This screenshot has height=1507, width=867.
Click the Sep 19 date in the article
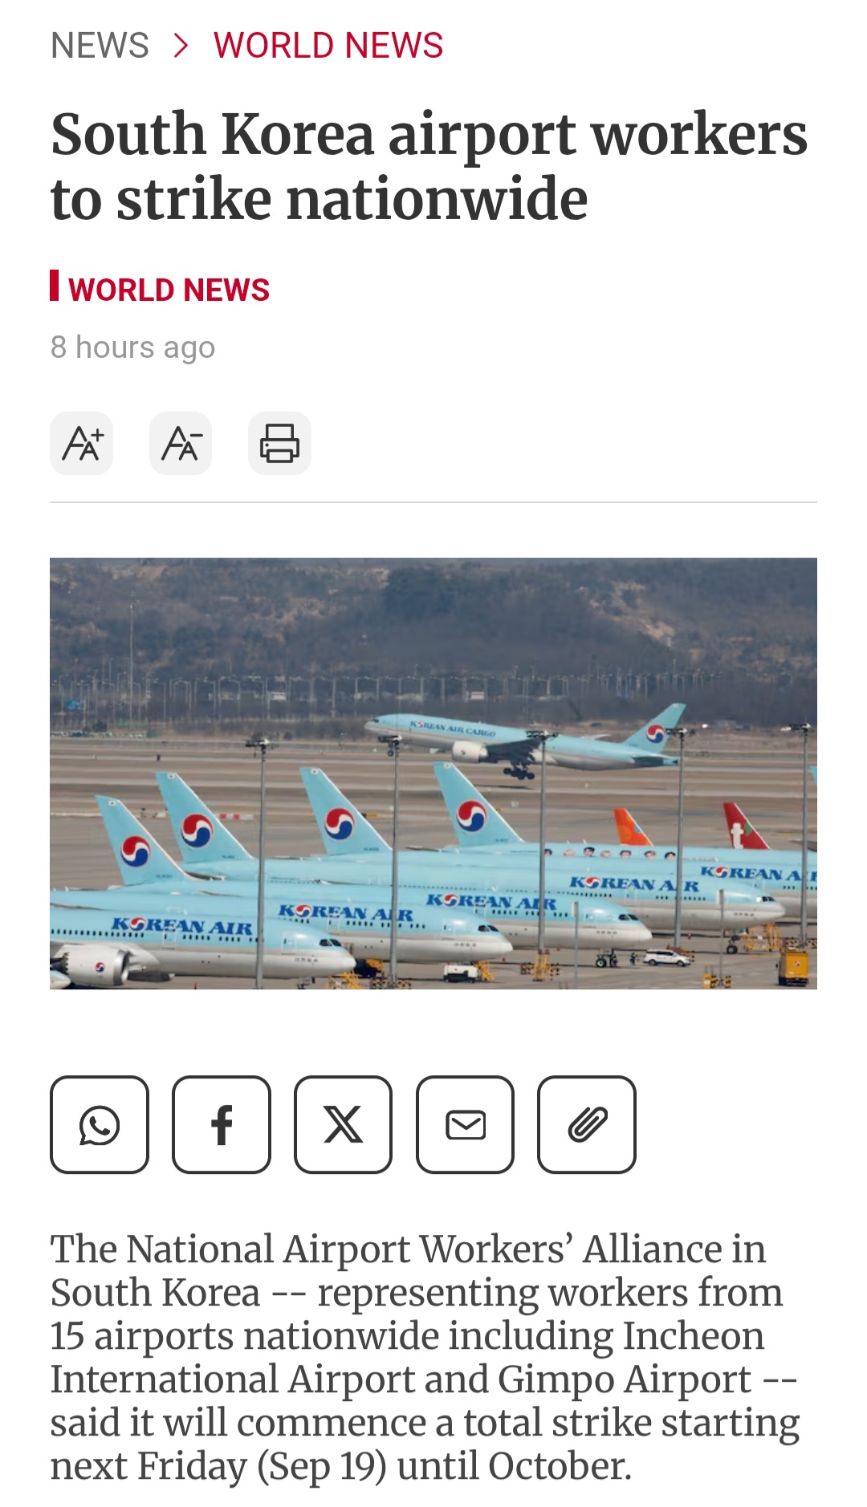pos(322,1466)
